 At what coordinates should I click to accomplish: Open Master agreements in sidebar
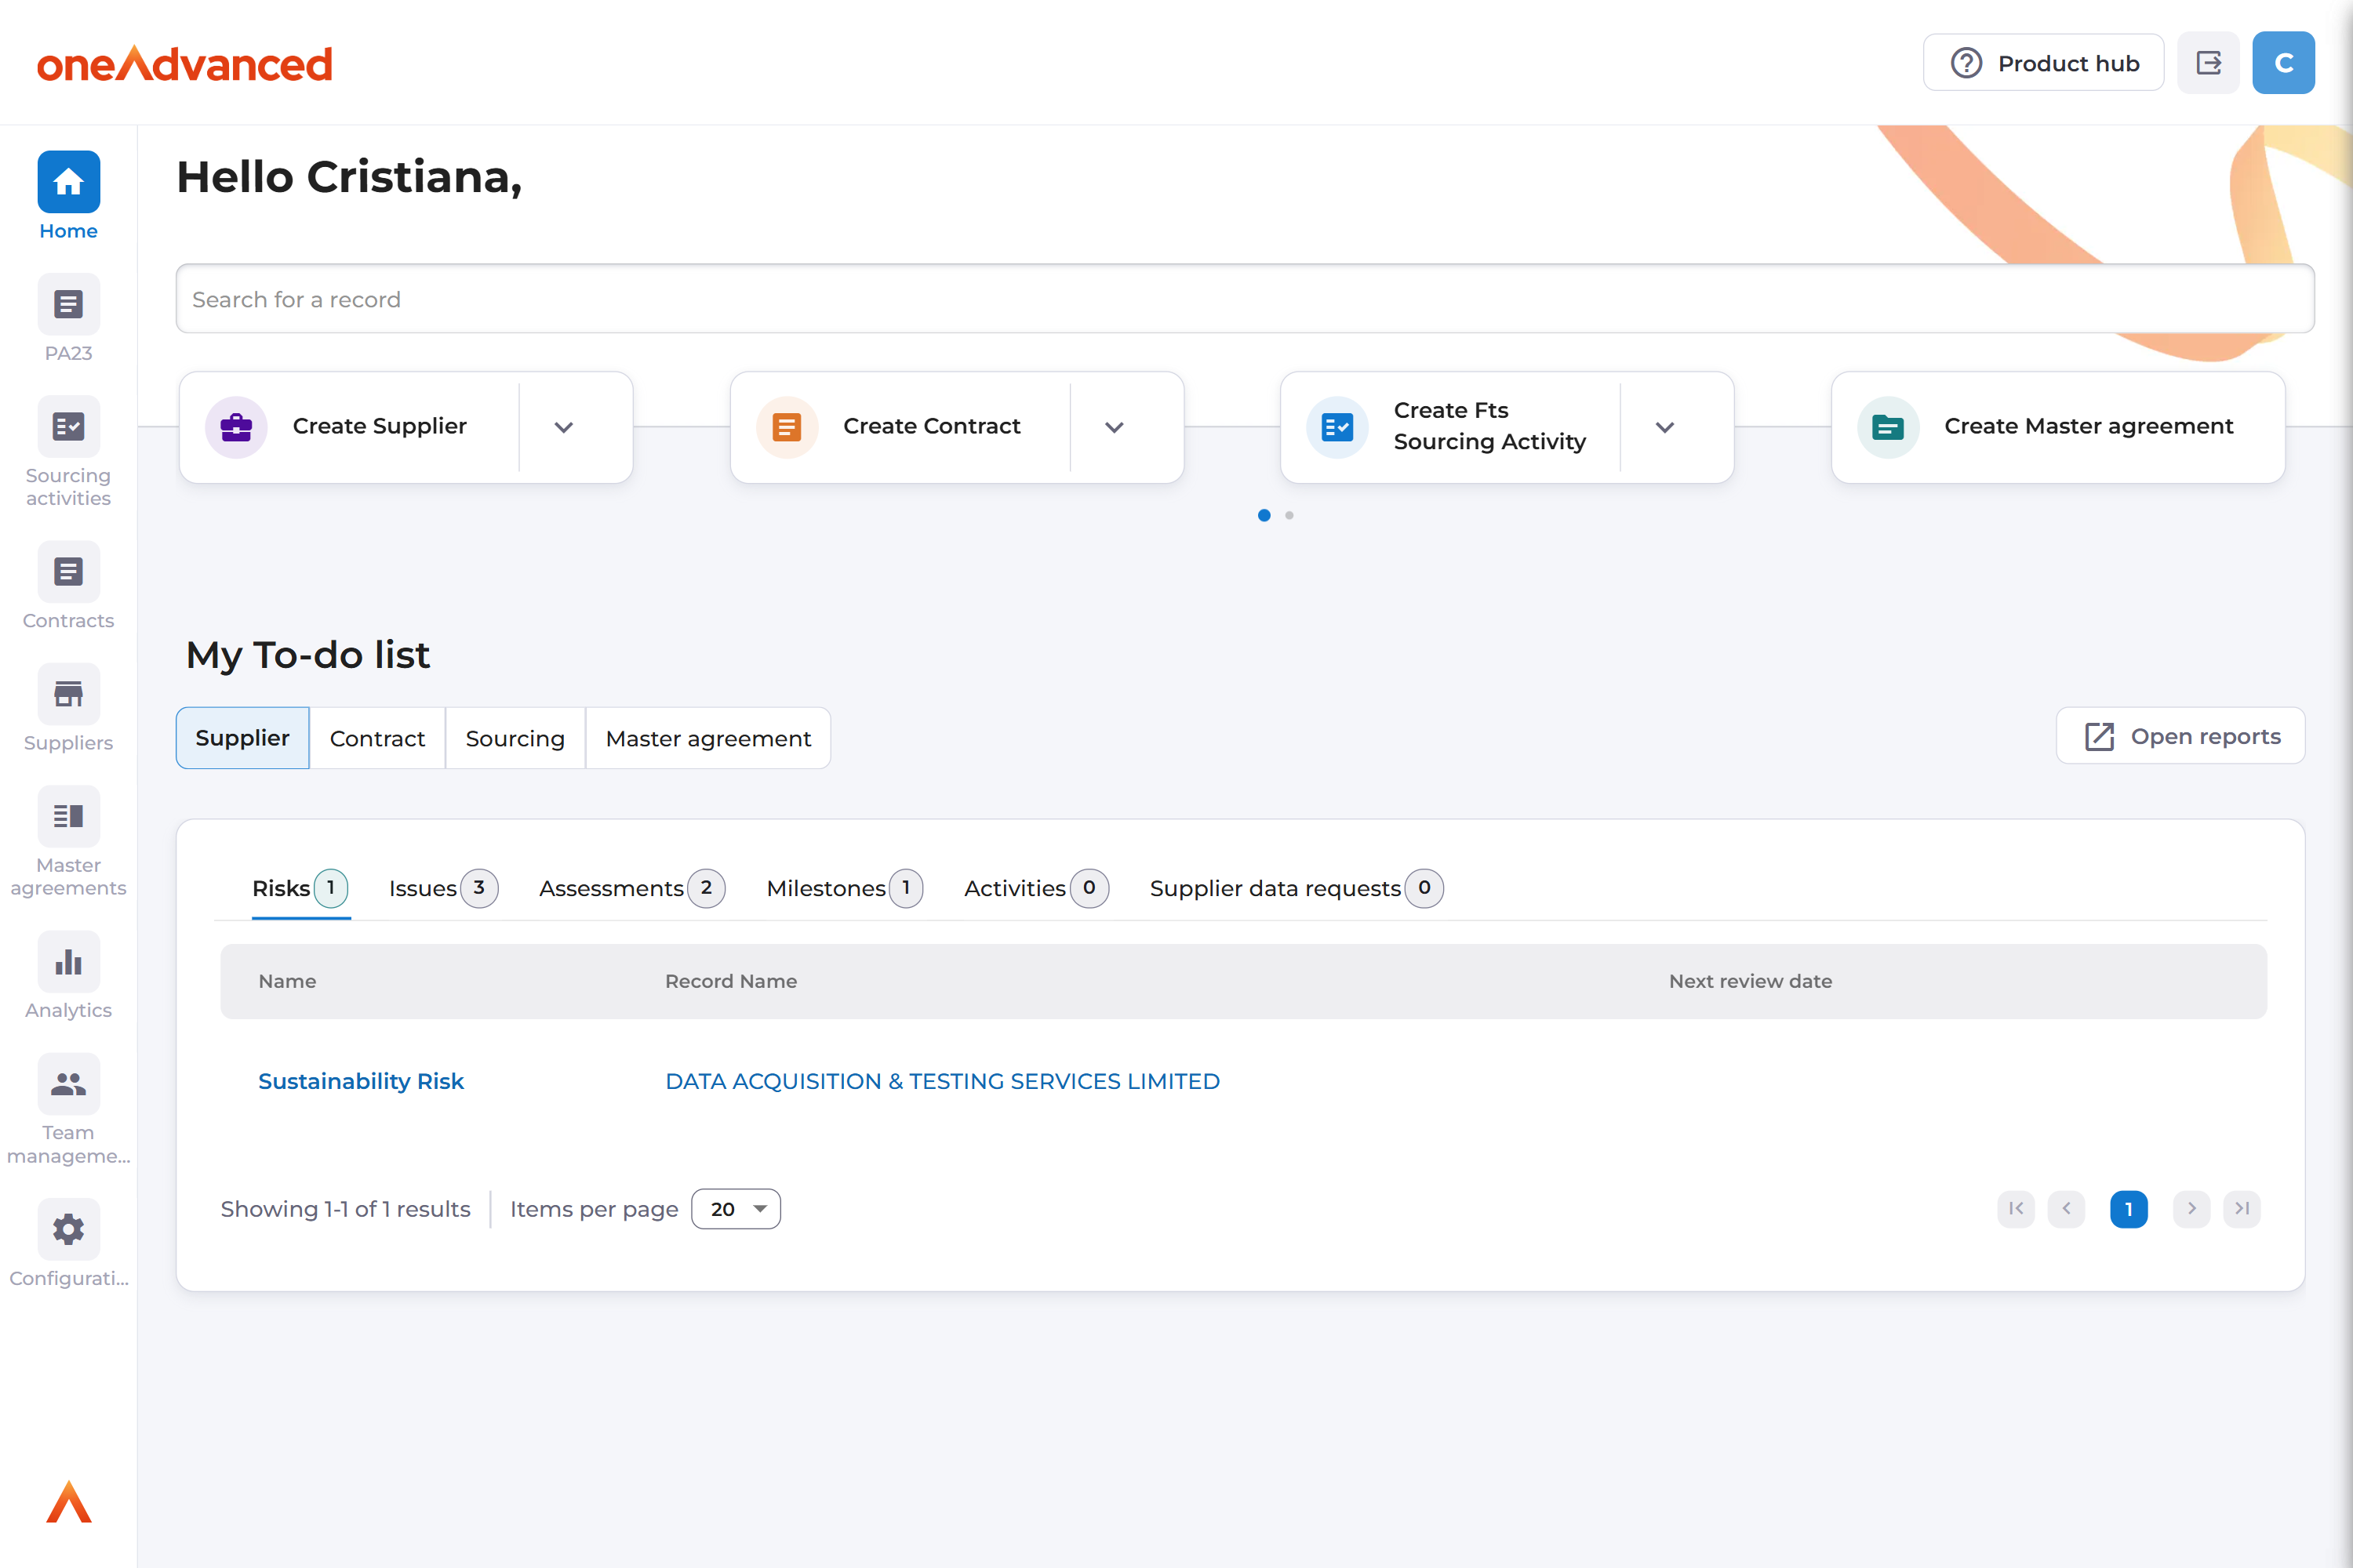point(68,817)
